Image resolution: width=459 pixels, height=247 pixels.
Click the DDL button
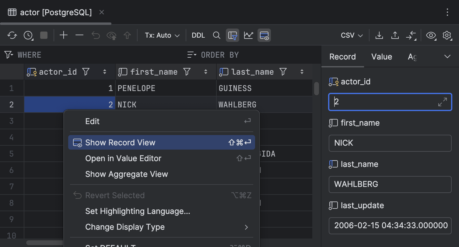[x=198, y=35]
